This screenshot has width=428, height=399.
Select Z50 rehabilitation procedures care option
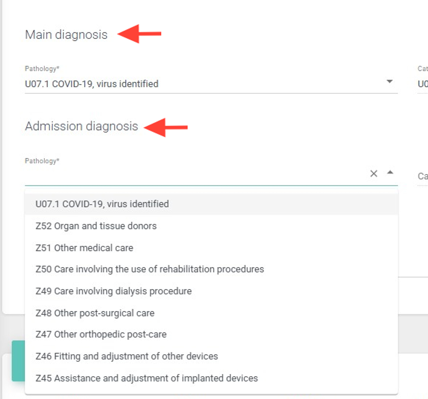point(150,269)
